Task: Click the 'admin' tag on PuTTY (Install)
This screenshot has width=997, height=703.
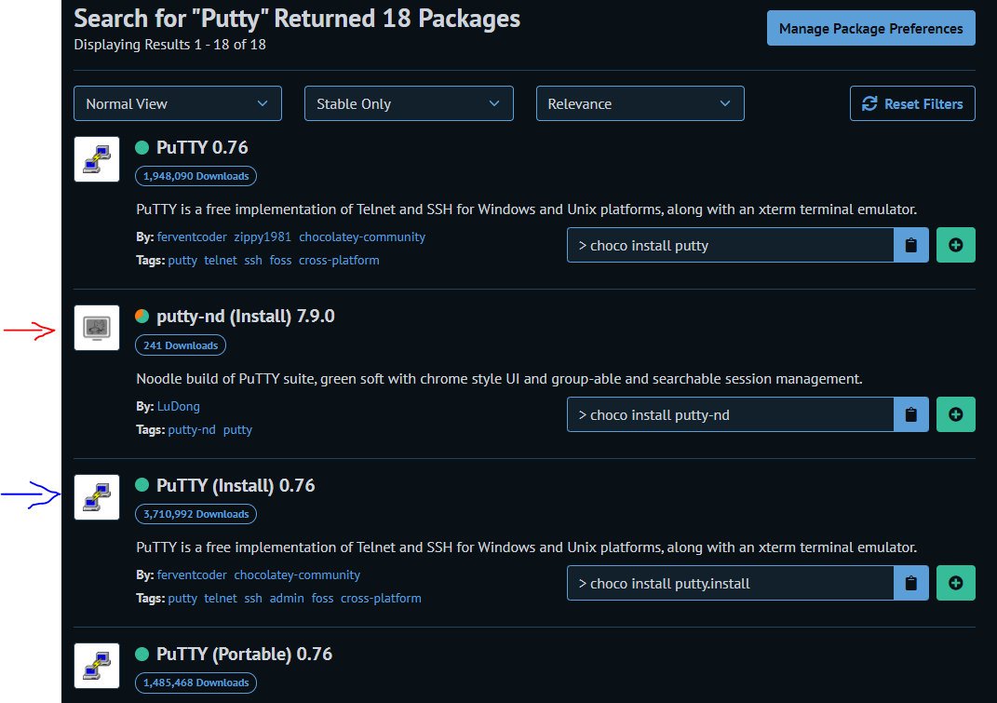Action: coord(287,599)
